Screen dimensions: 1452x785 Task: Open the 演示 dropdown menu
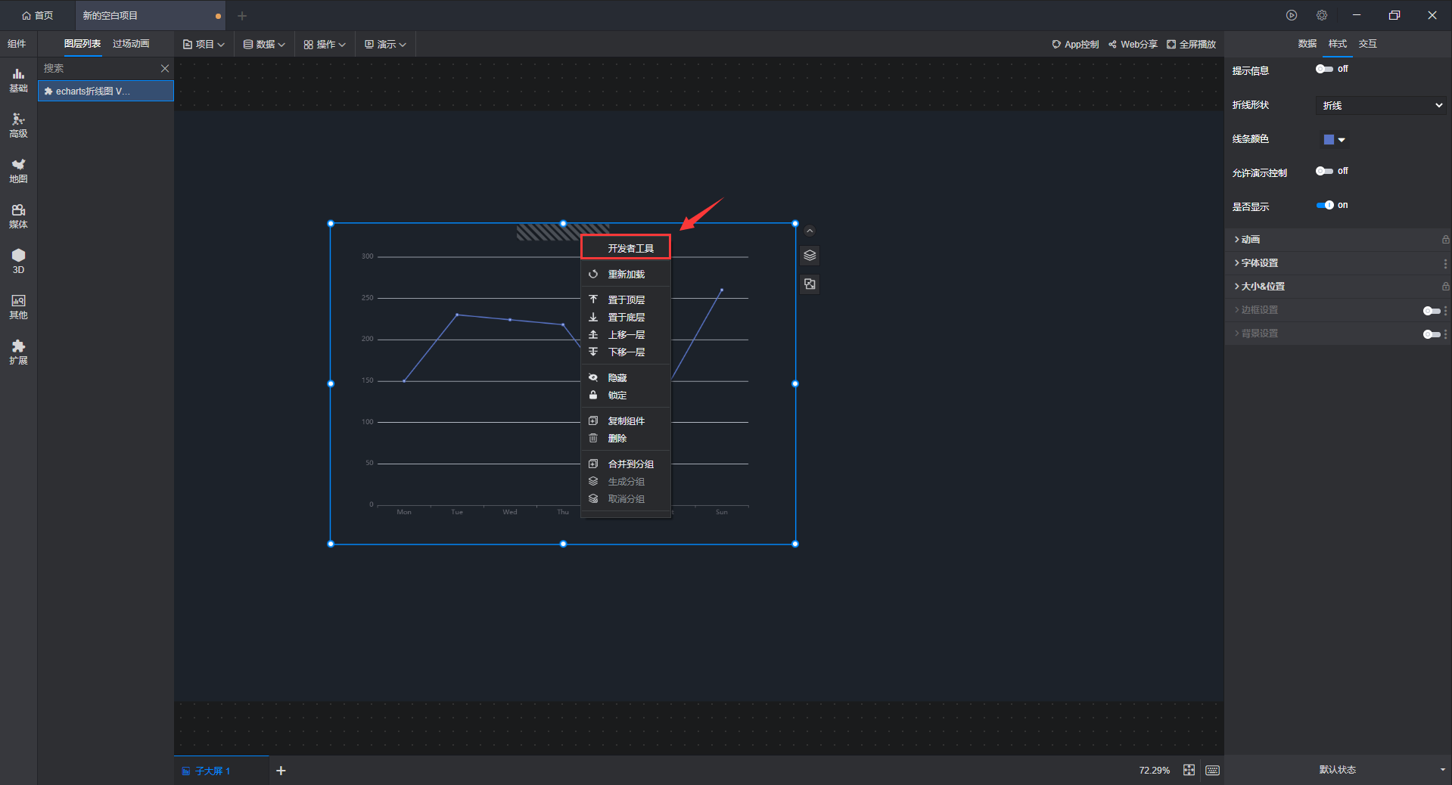[385, 45]
